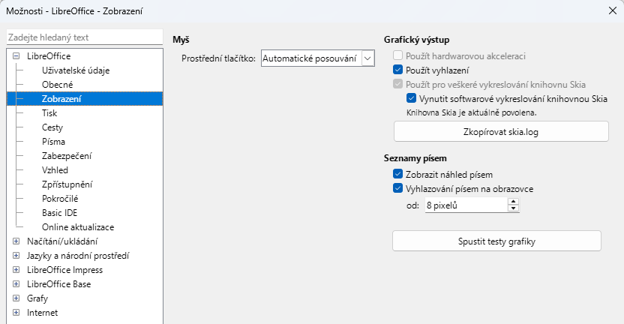The image size is (624, 324).
Task: Select the Načítání/ukládání category label
Action: click(x=62, y=241)
